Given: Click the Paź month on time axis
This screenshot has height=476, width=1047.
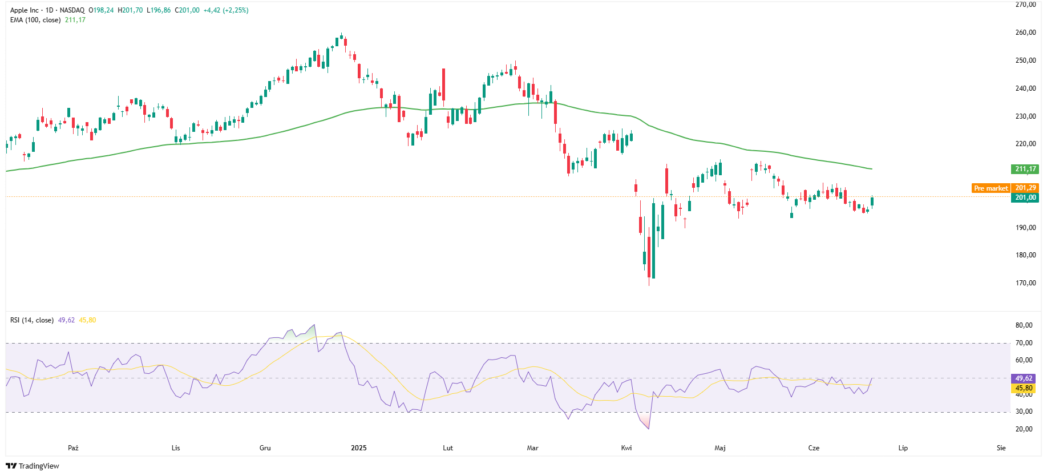Looking at the screenshot, I should tap(73, 448).
